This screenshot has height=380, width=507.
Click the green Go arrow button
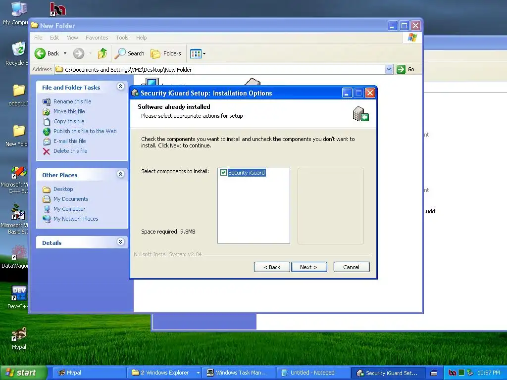coord(401,69)
